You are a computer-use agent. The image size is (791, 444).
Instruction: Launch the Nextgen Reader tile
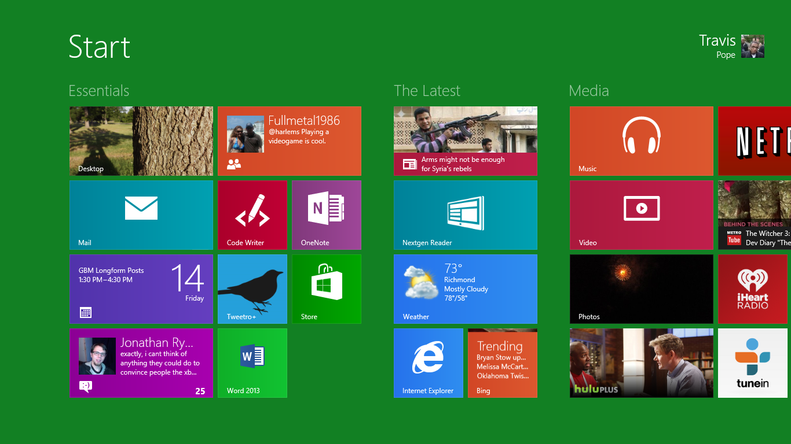(x=466, y=215)
